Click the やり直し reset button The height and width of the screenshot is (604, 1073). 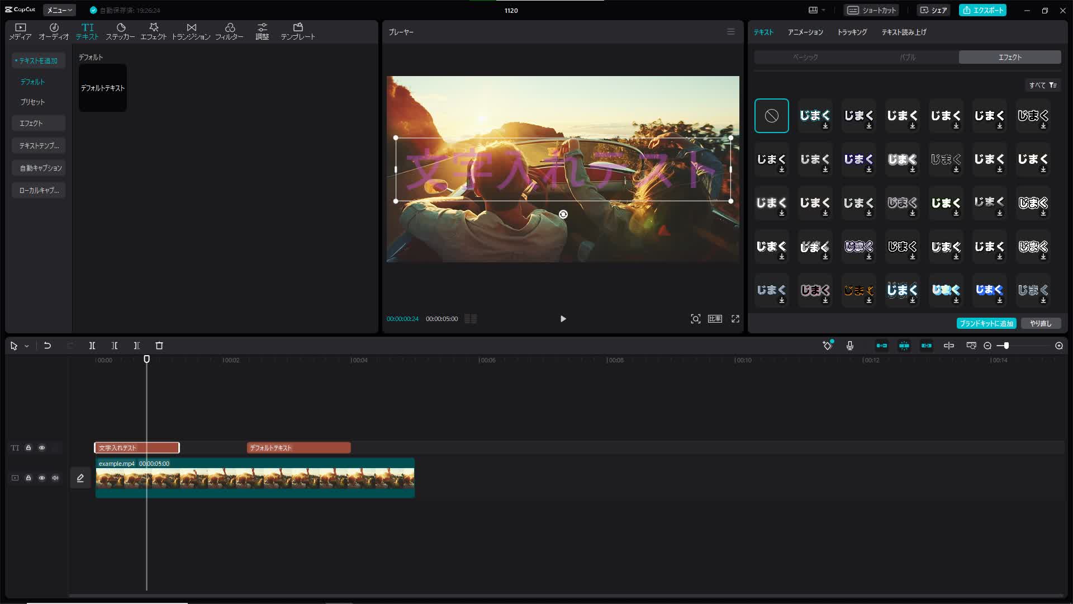pyautogui.click(x=1041, y=323)
